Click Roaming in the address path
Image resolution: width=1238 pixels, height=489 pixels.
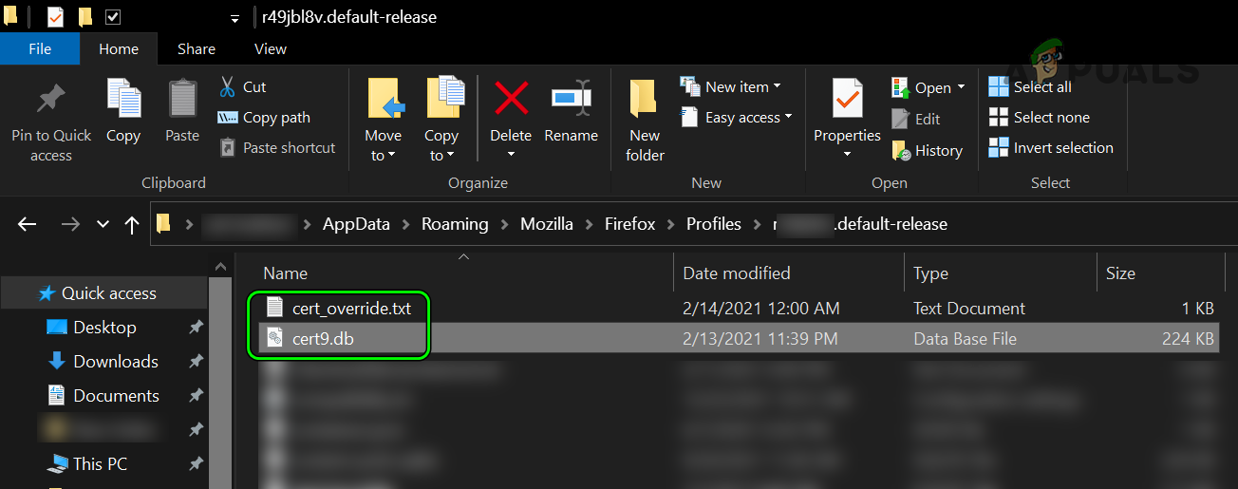[455, 224]
